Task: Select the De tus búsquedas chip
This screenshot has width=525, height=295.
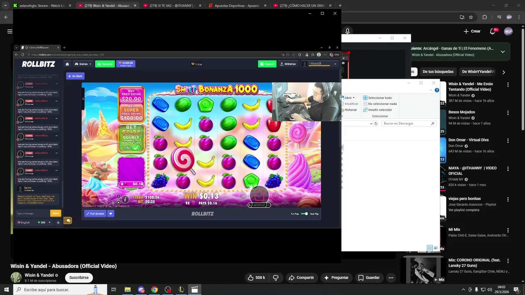Action: (x=438, y=72)
